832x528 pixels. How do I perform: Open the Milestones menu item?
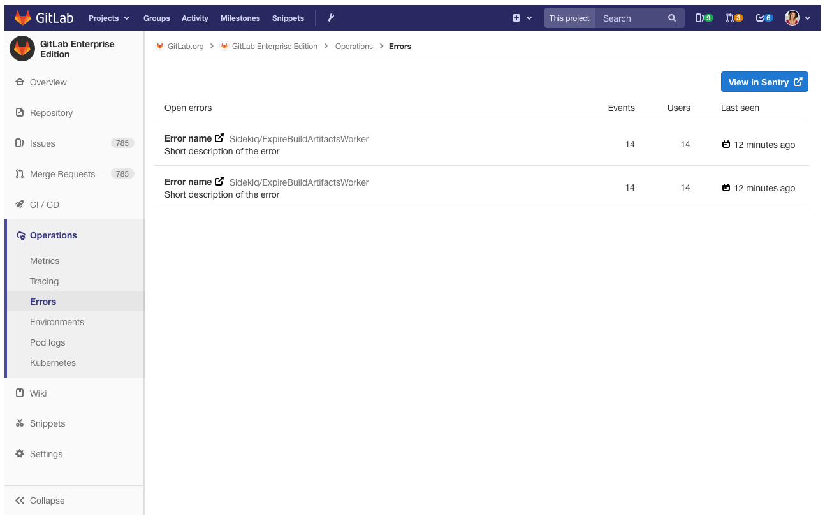240,18
